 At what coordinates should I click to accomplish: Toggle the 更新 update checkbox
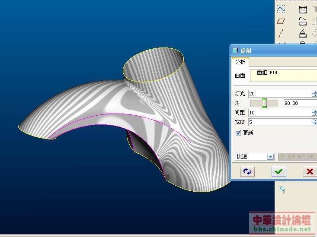[x=238, y=133]
